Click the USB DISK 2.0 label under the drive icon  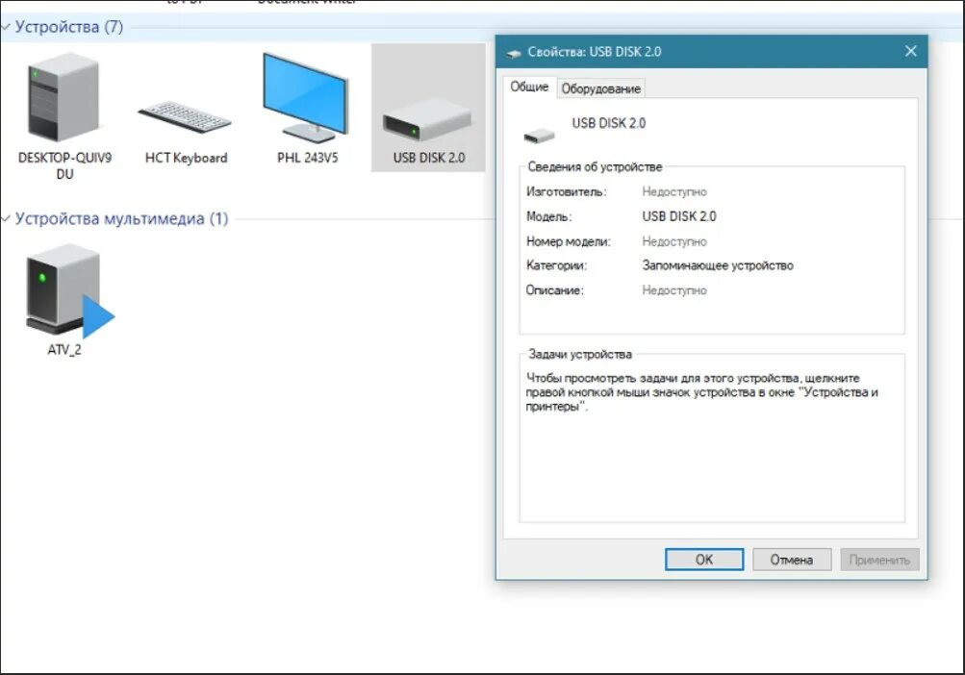[x=429, y=158]
